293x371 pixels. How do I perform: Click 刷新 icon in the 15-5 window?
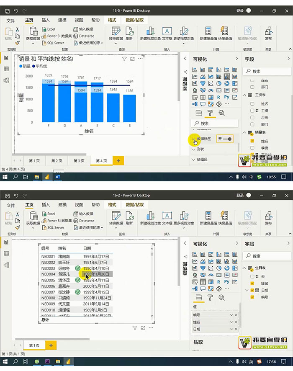(x=129, y=31)
